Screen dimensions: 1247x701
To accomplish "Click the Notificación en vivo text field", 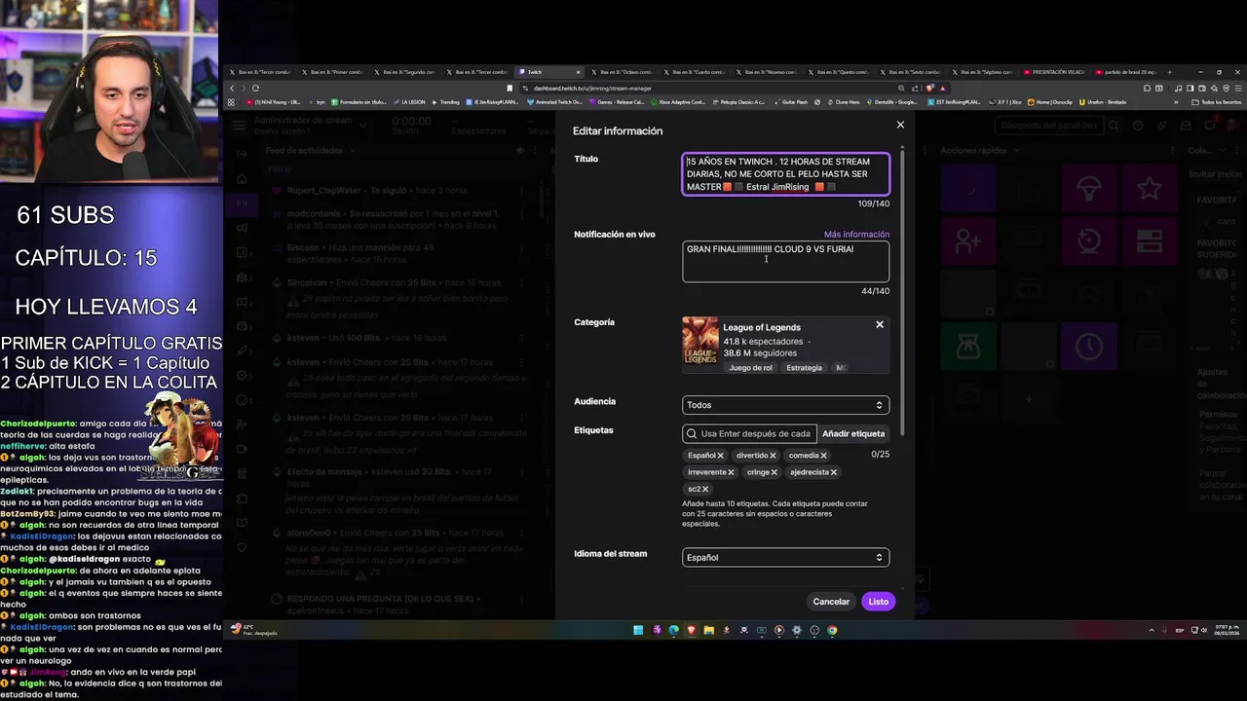I will 785,262.
